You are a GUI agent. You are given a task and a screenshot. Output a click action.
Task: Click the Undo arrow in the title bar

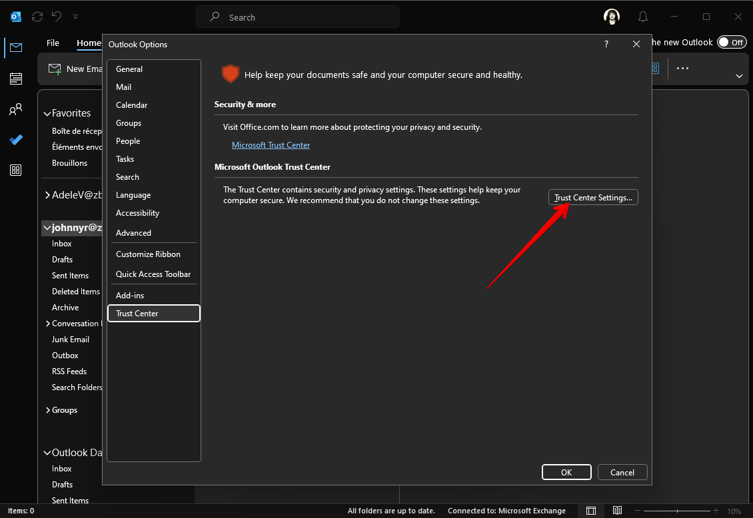coord(57,17)
